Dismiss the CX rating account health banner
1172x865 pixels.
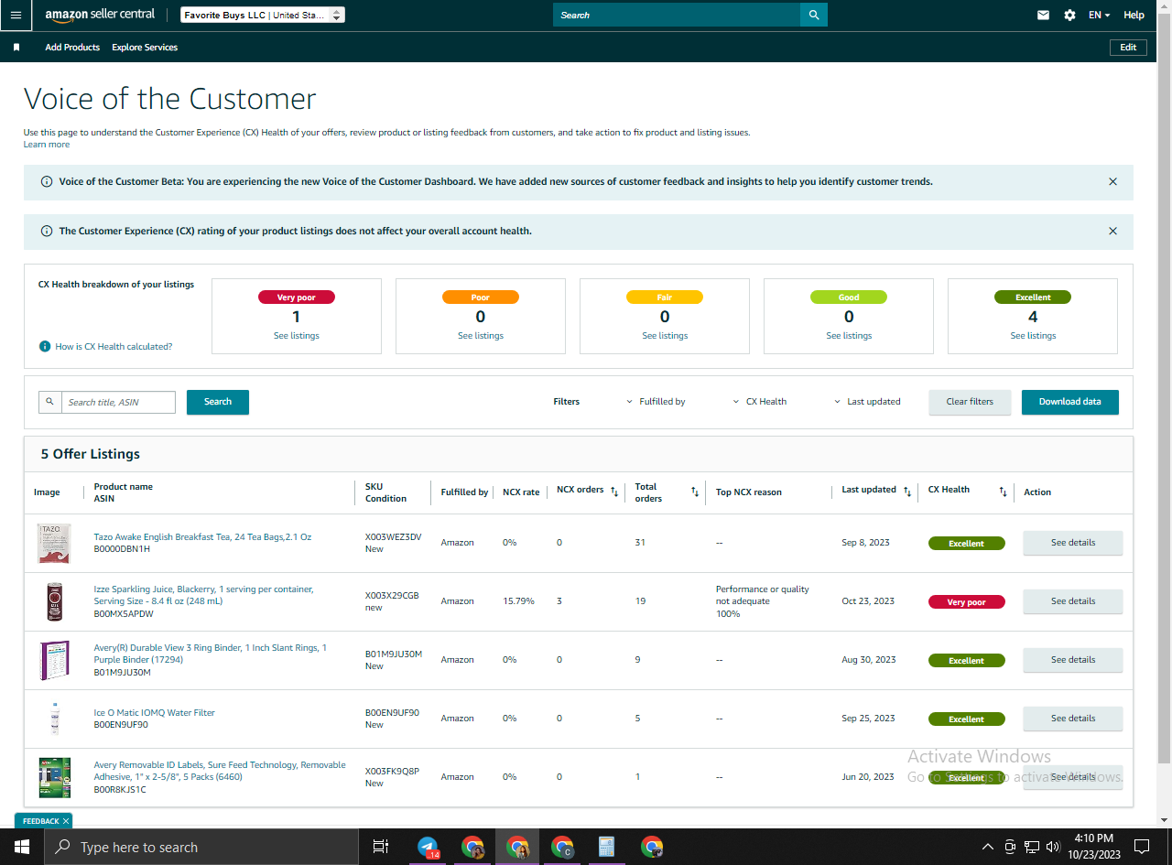[1112, 231]
